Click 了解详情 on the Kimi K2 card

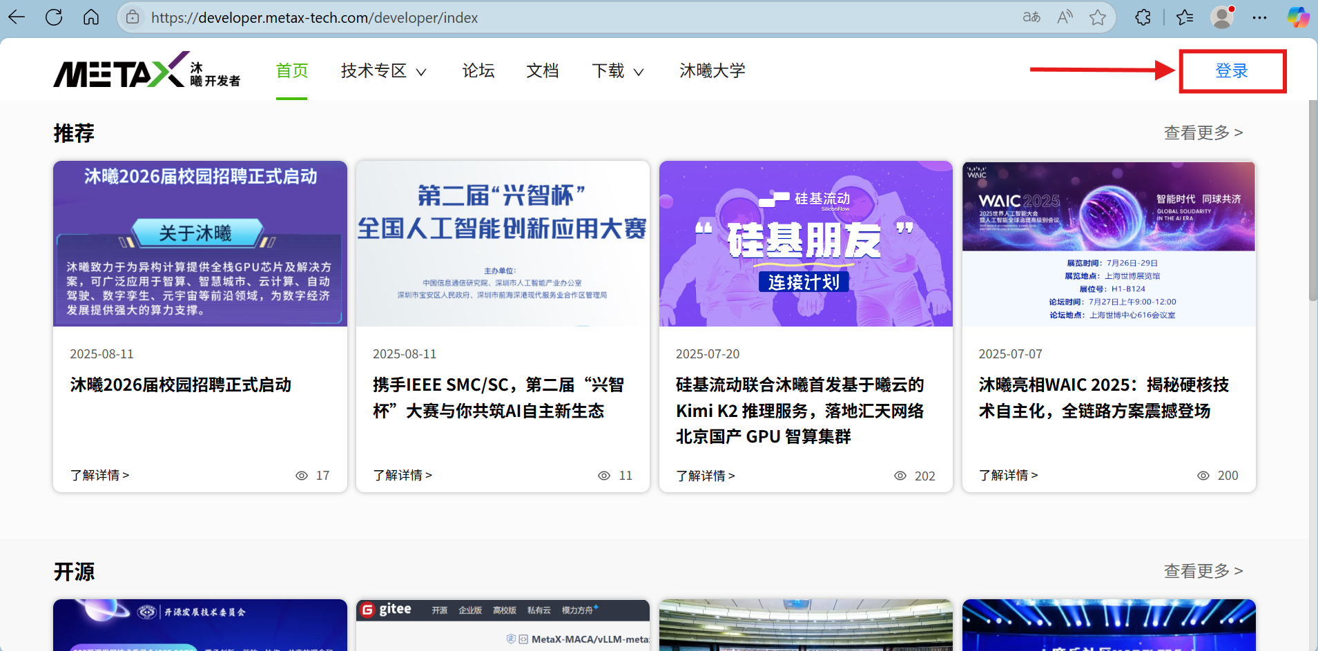click(x=706, y=476)
